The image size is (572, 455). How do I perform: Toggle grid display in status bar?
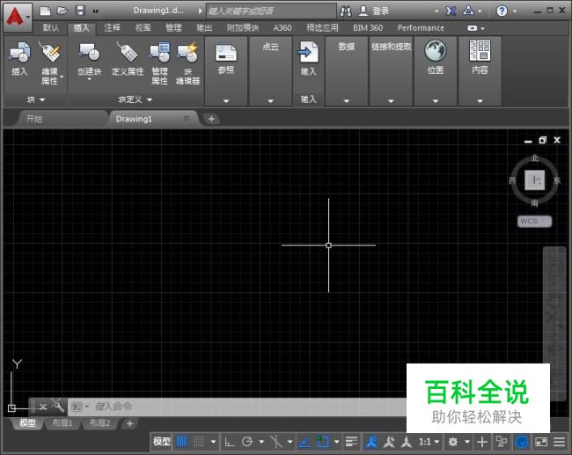click(x=182, y=441)
